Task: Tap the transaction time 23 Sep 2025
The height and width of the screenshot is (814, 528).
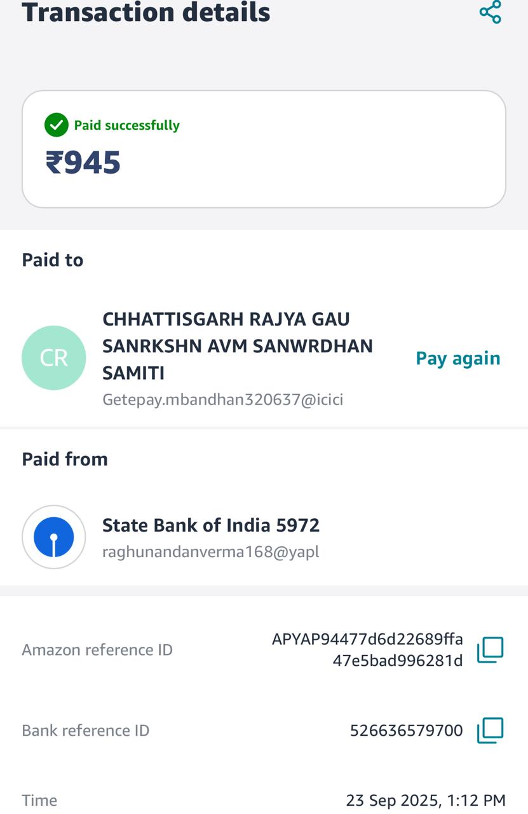Action: 425,800
